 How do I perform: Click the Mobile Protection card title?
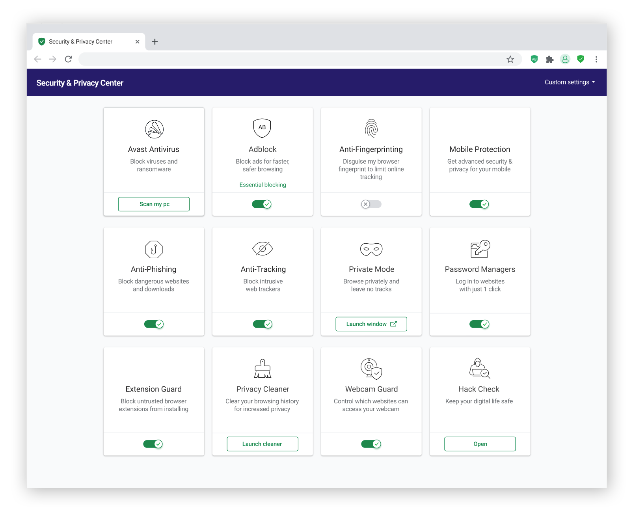480,149
